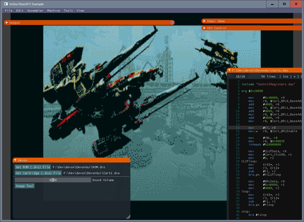Screen dimensions: 304x222
Task: Launch the Image Tool button
Action: (x=25, y=186)
